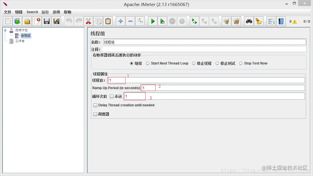Click the Remote Start All icon
313x176 pixels.
click(x=194, y=21)
